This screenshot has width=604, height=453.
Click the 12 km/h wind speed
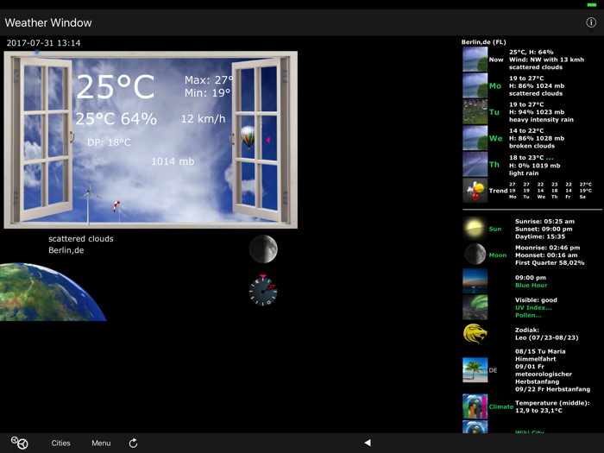point(203,119)
